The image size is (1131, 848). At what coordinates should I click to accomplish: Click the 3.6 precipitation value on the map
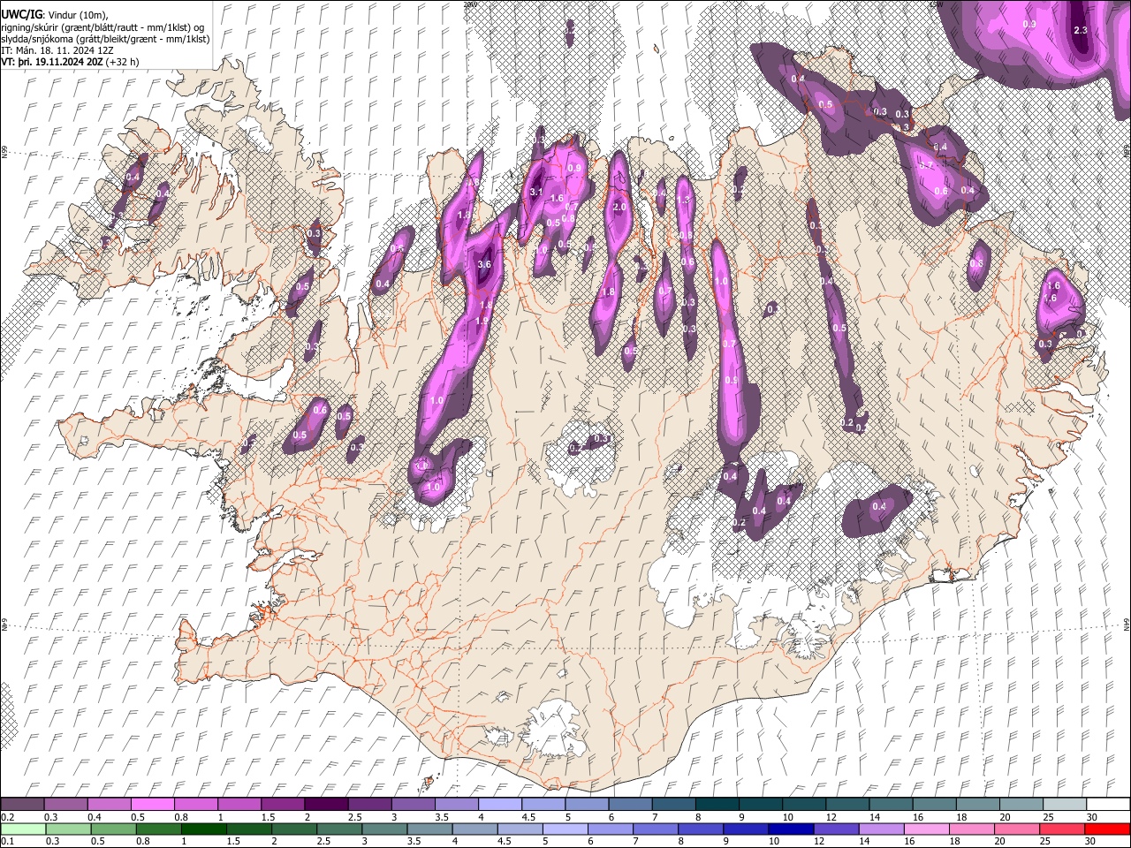coord(483,264)
